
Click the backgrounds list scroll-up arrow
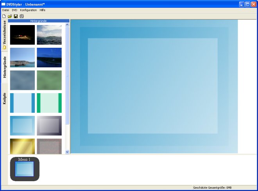pyautogui.click(x=67, y=25)
